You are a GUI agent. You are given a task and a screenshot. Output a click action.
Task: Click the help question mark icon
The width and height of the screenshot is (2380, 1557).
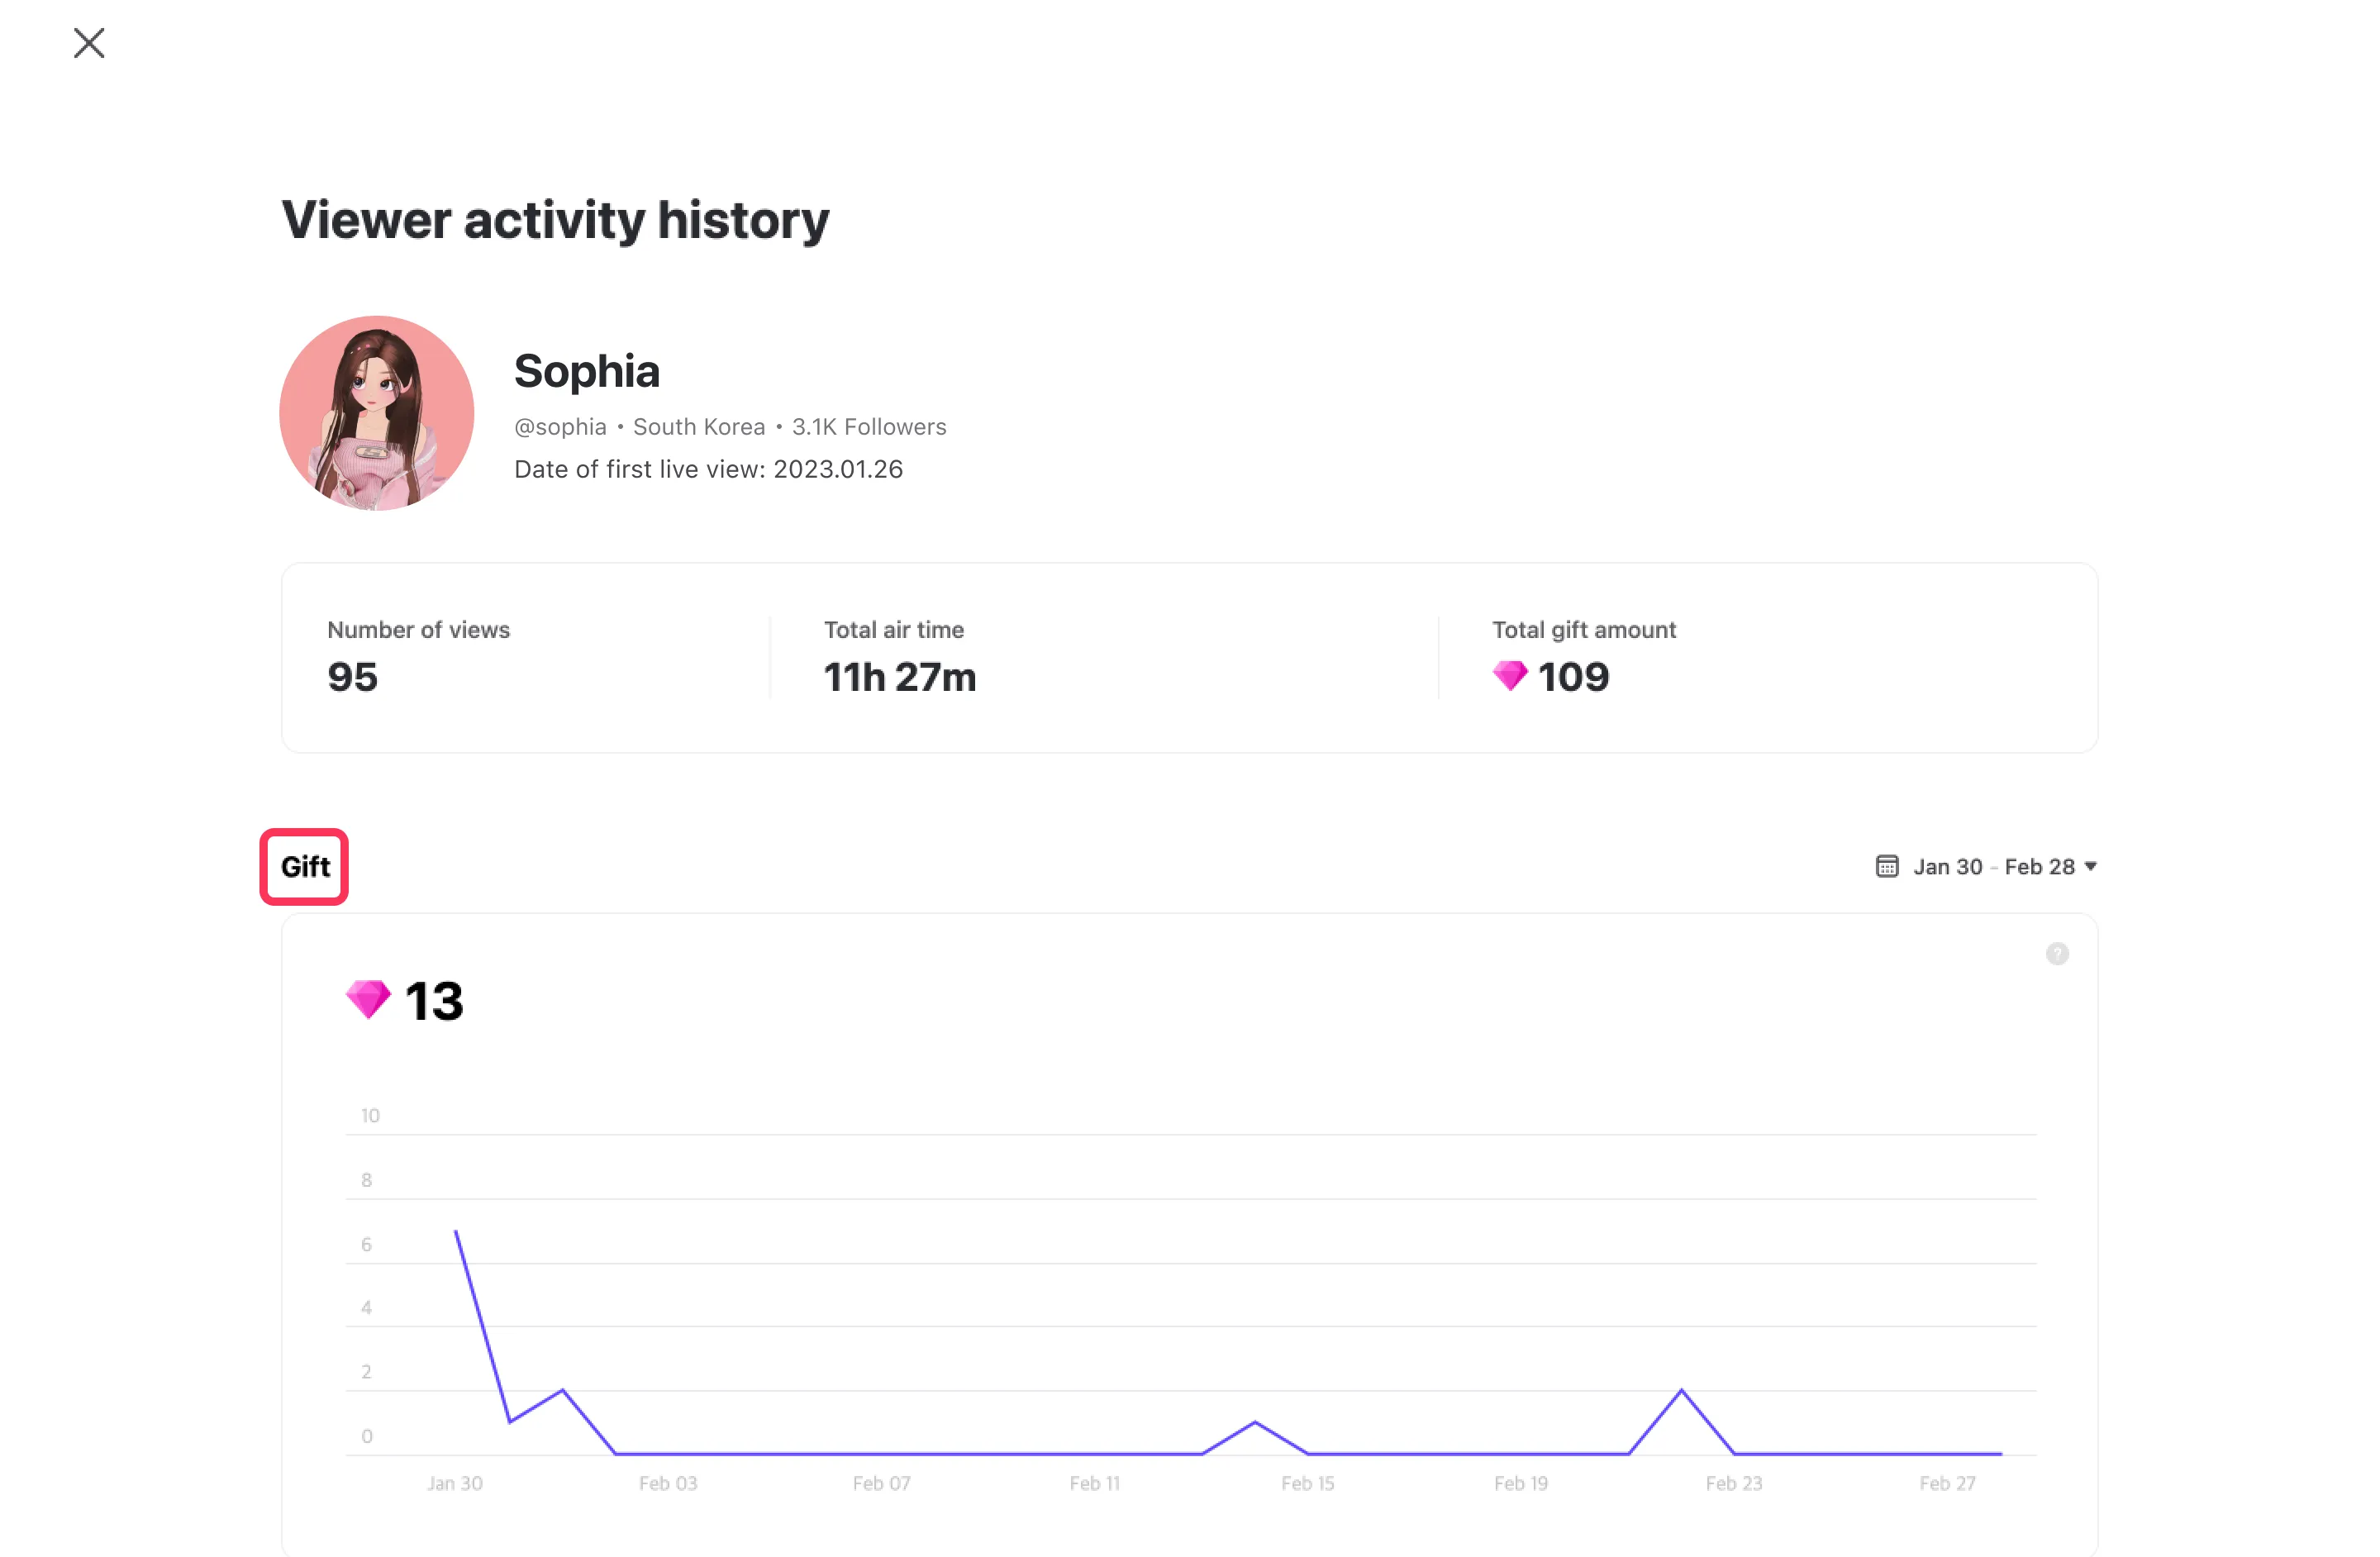(x=2056, y=954)
